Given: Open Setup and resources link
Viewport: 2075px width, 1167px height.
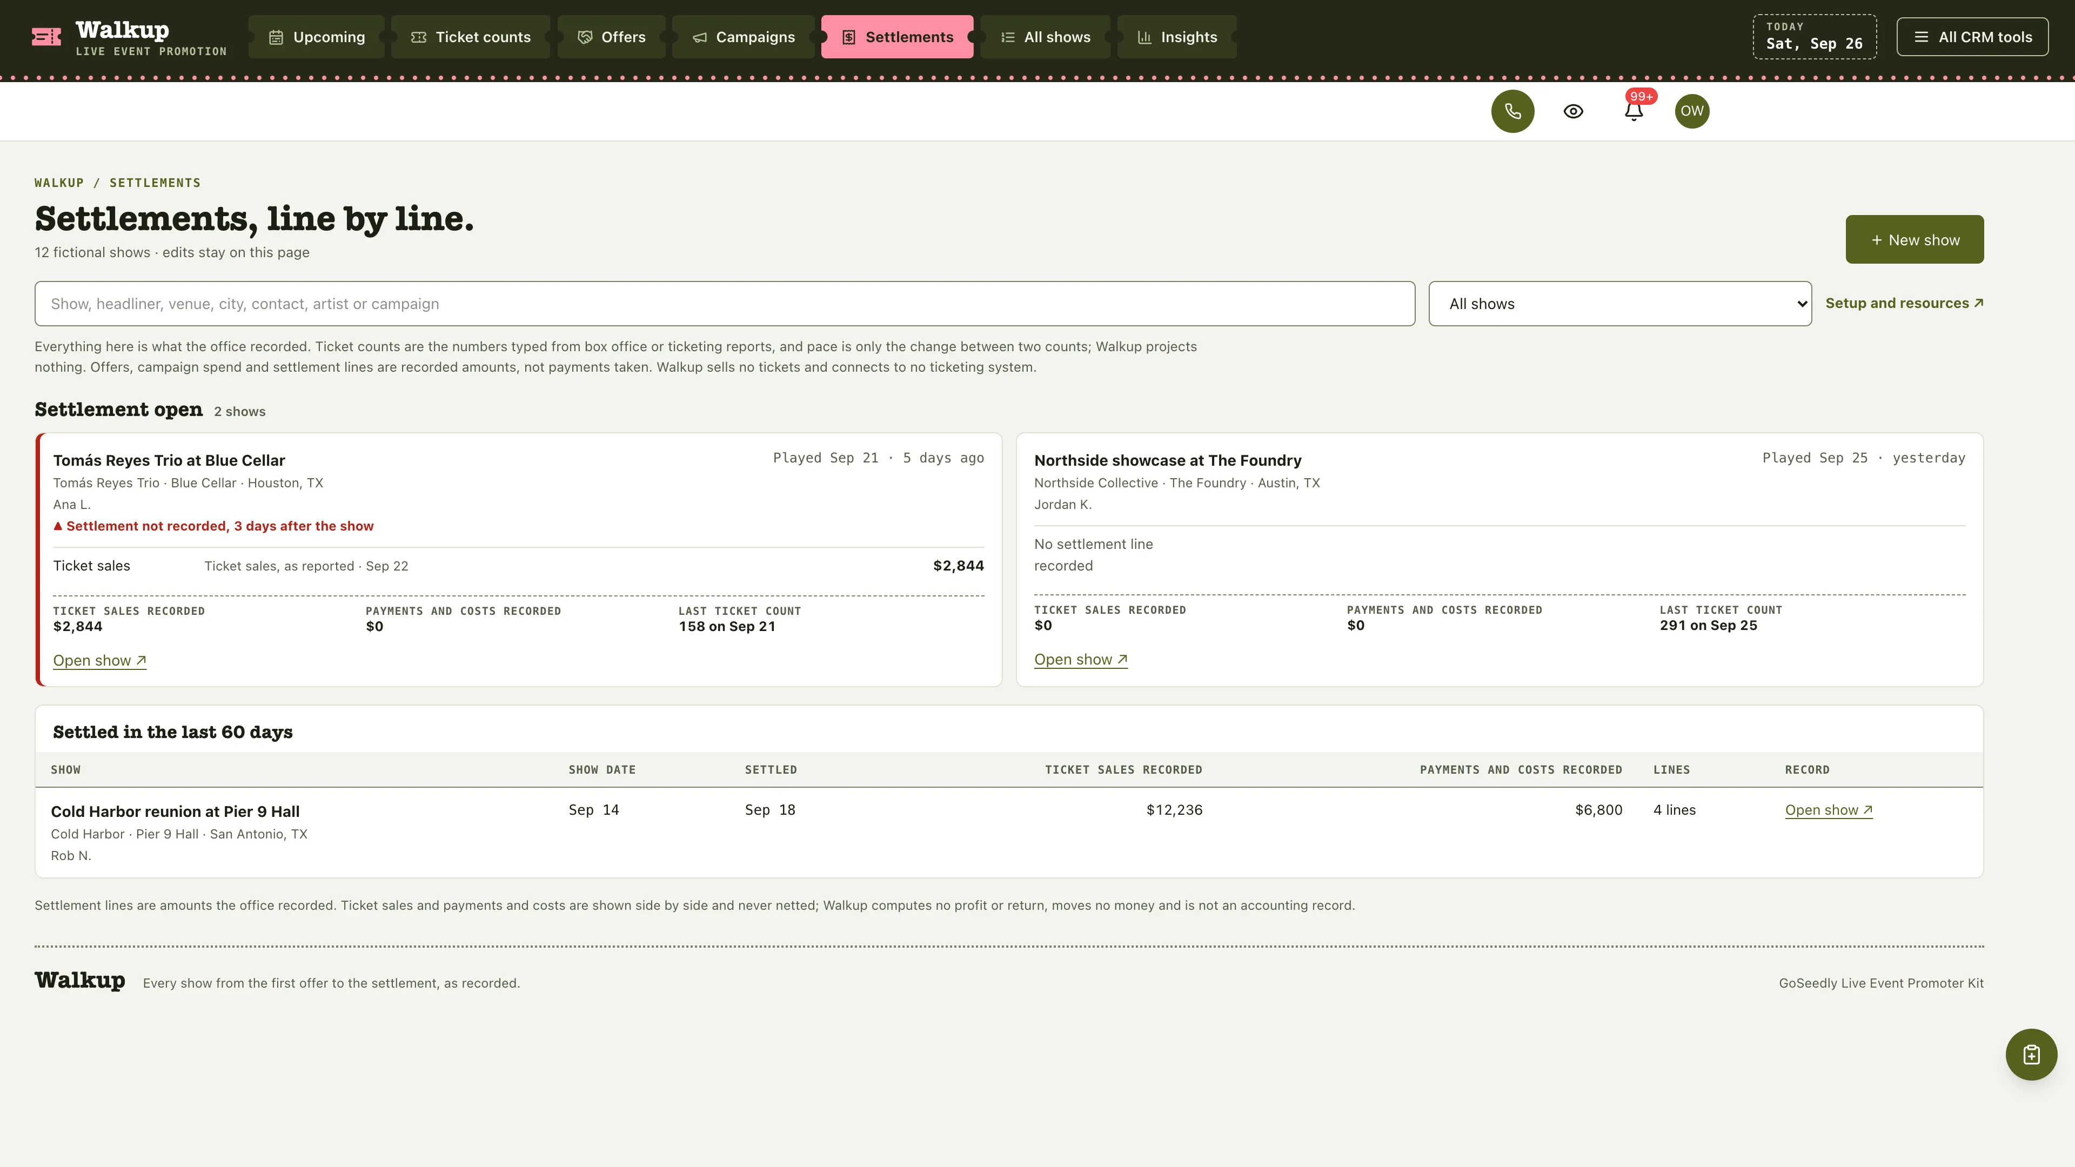Looking at the screenshot, I should (1904, 303).
